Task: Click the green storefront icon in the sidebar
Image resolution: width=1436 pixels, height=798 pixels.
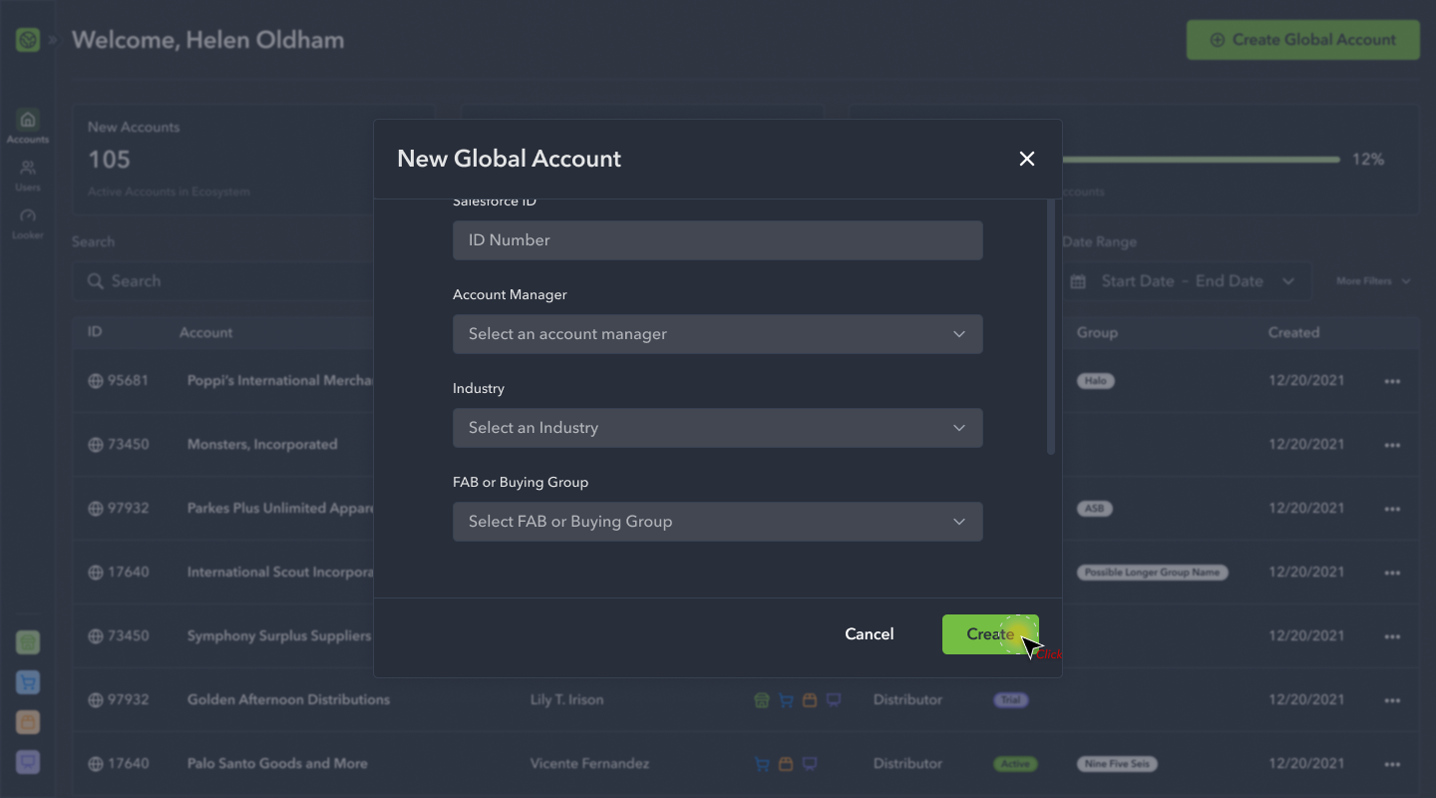Action: tap(27, 642)
